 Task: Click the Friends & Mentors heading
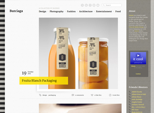pos(138,87)
